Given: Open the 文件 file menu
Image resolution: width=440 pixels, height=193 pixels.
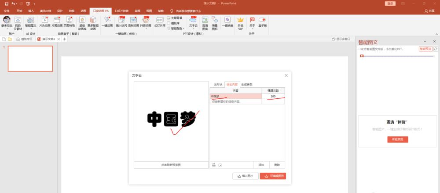Looking at the screenshot, I should (7, 11).
